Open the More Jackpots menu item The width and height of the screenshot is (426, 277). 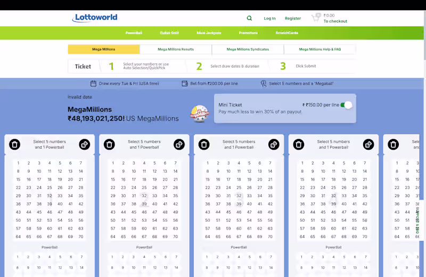tap(209, 33)
